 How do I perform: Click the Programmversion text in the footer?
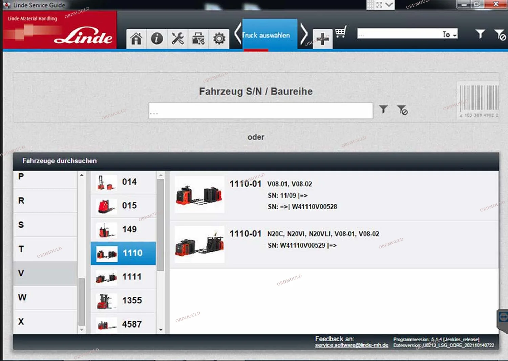click(436, 339)
